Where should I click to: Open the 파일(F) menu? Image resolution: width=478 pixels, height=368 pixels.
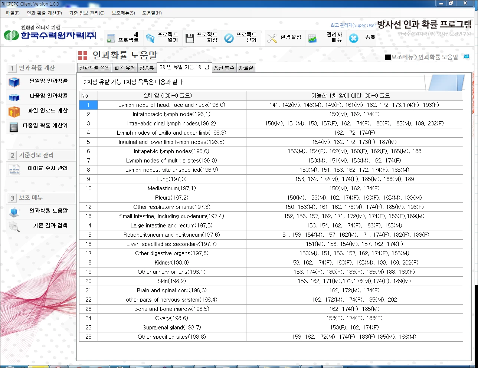pos(13,13)
